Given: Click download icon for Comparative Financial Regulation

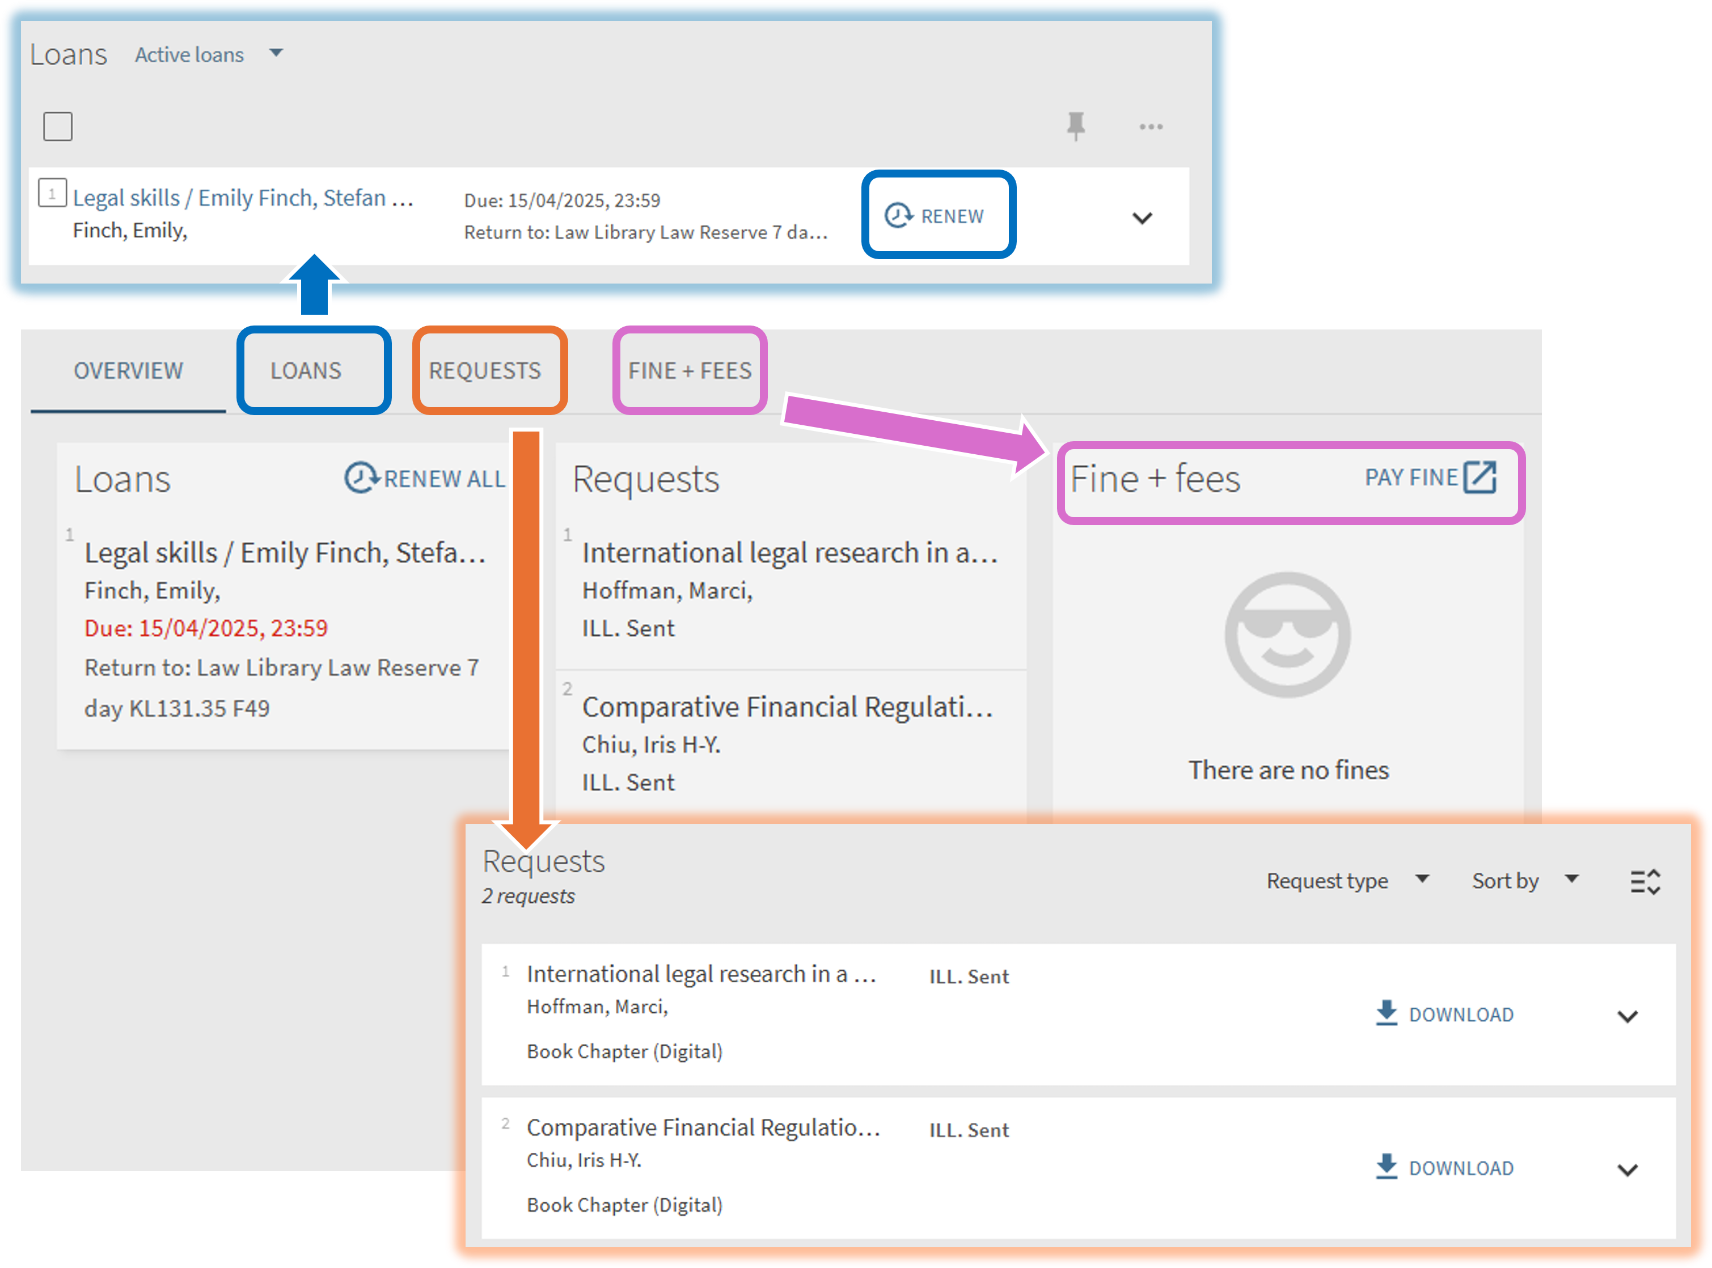Looking at the screenshot, I should tap(1386, 1166).
